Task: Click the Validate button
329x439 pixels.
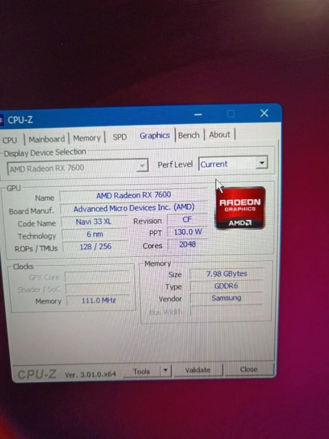Action: coord(198,370)
